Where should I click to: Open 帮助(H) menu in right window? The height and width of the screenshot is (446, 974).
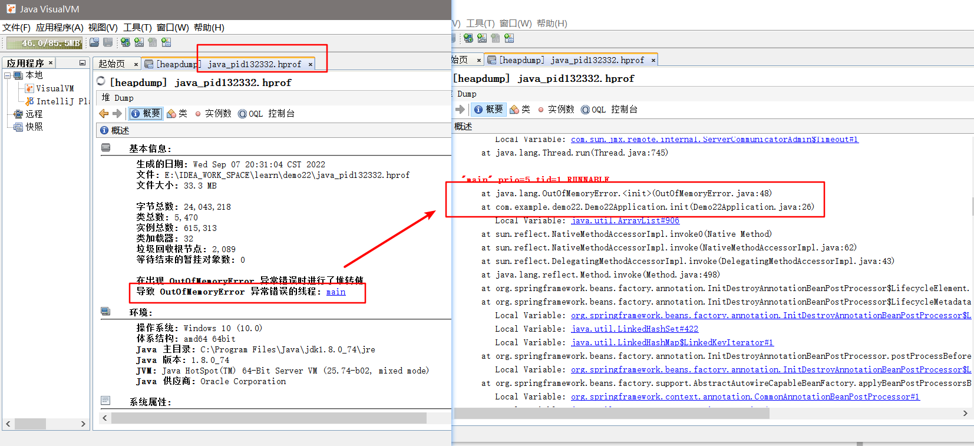tap(552, 24)
